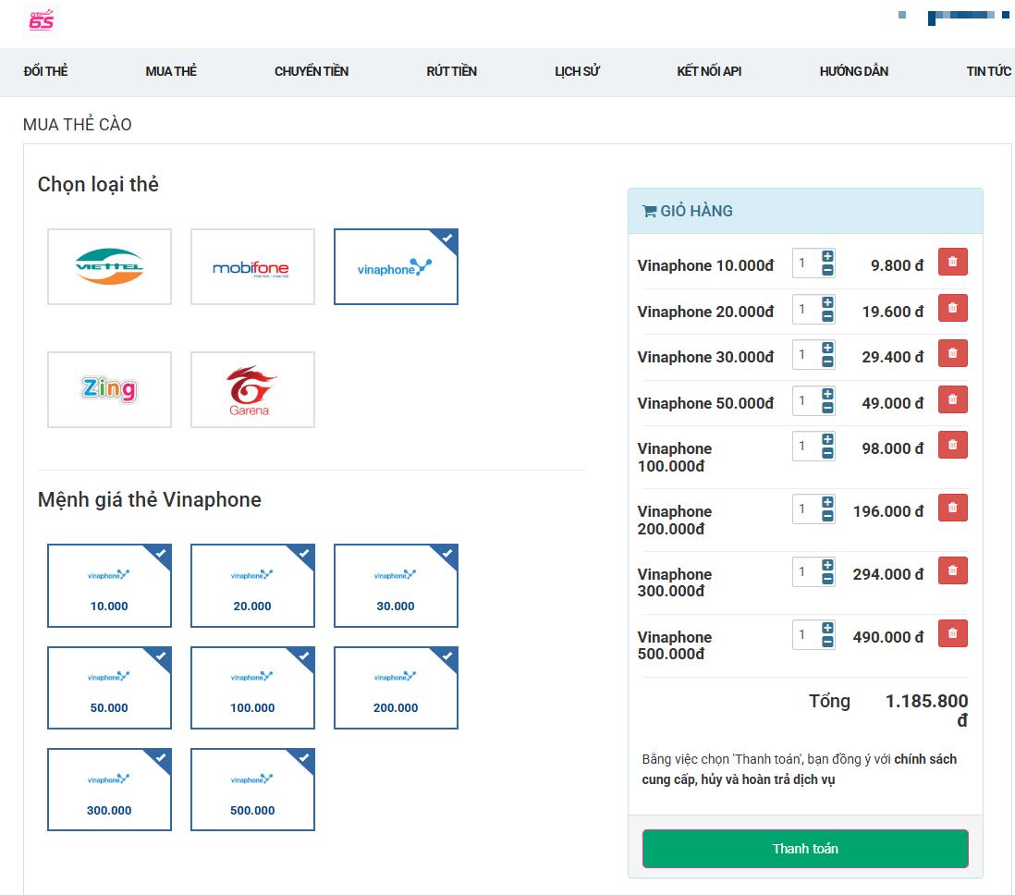This screenshot has width=1015, height=895.
Task: Delete Vinaphone 10.000đ from cart
Action: coord(952,263)
